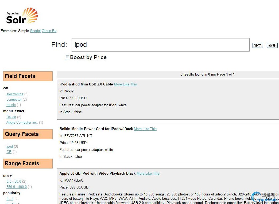This screenshot has width=279, height=204.
Task: Select the Apple Computer Inc. facet
Action: pyautogui.click(x=22, y=122)
